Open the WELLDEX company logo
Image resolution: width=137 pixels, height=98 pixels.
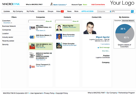32,28
